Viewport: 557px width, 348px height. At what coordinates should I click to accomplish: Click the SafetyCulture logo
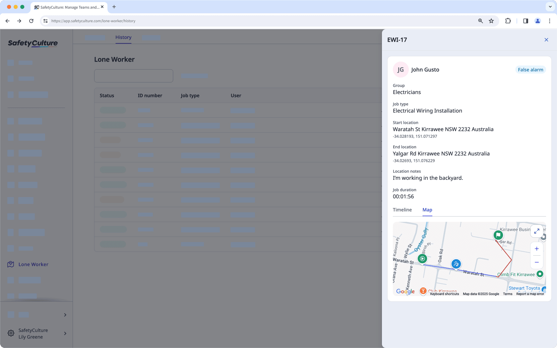(32, 43)
